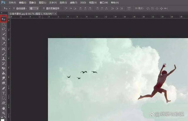188x121 pixels.
Task: Click the 3D rotate object mode icon
Action: (148, 9)
